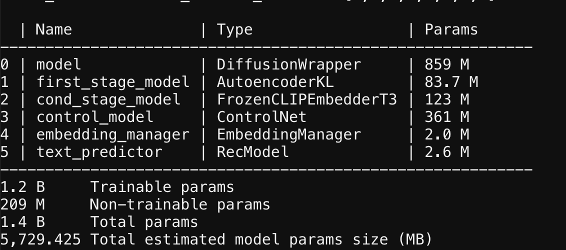Click the 'first_stage_model' row name

click(113, 82)
